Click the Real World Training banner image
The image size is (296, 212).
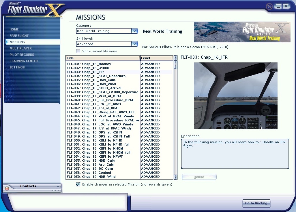pos(242,32)
